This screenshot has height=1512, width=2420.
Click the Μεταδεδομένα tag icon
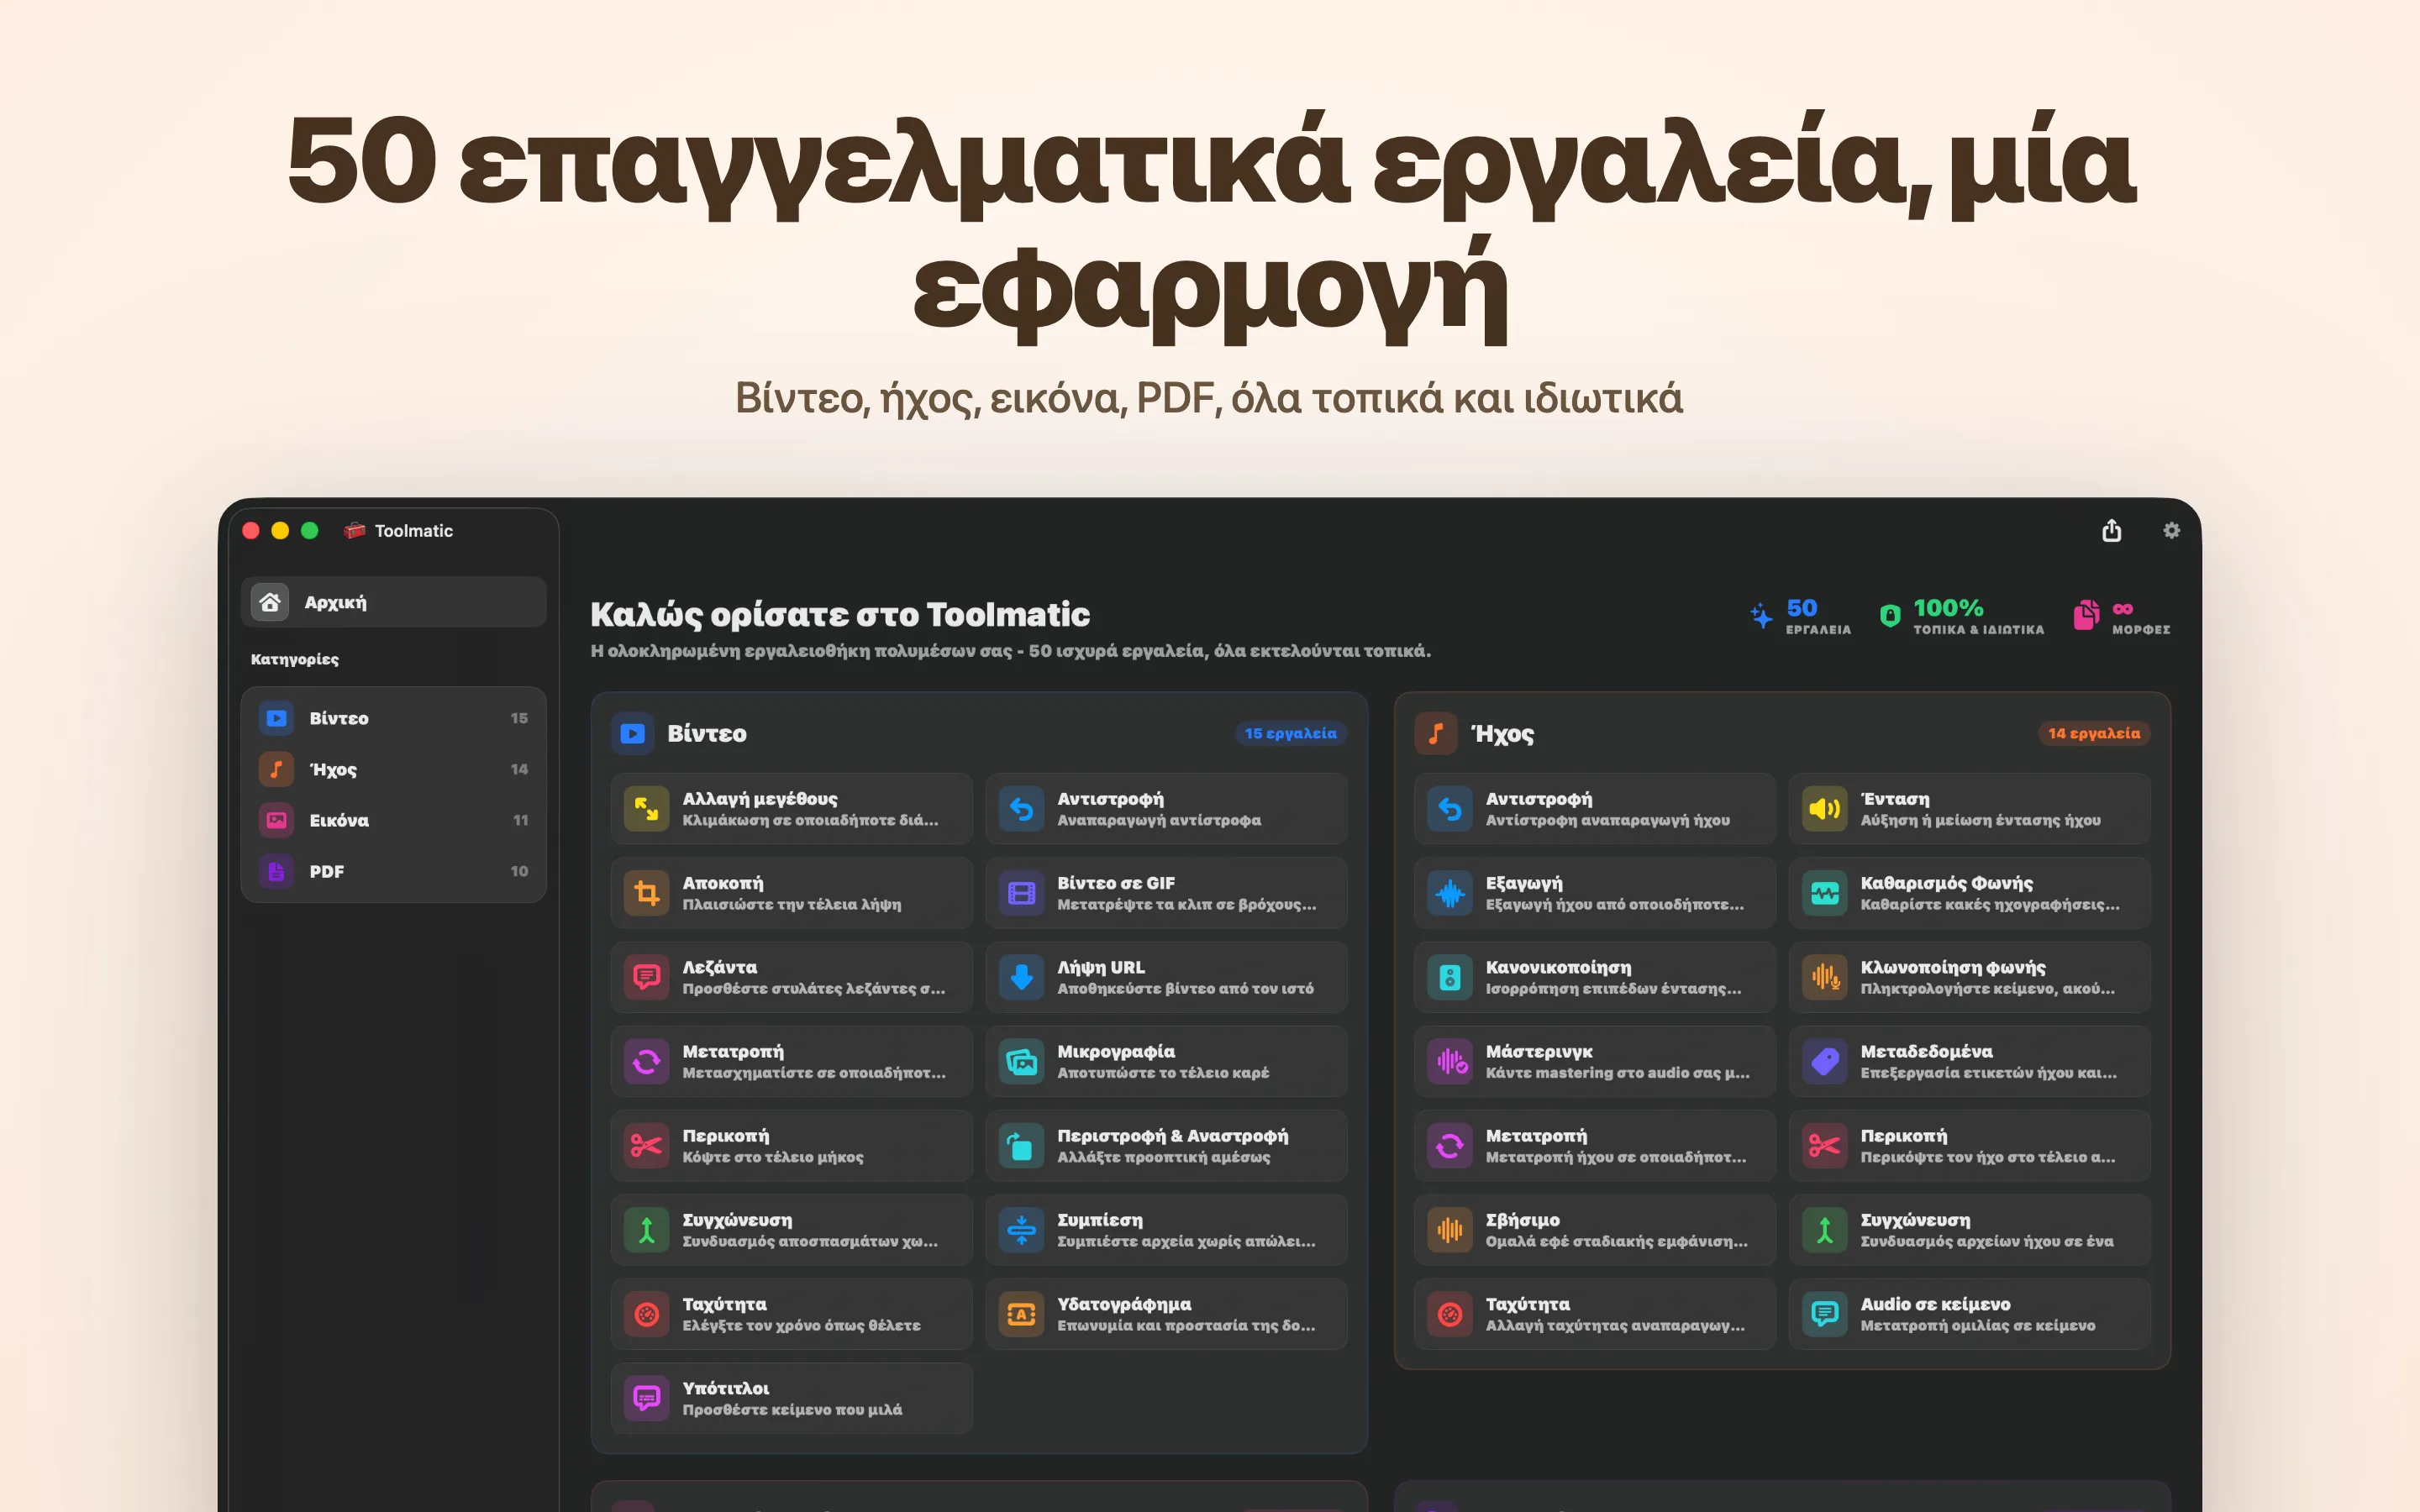(x=1825, y=1061)
